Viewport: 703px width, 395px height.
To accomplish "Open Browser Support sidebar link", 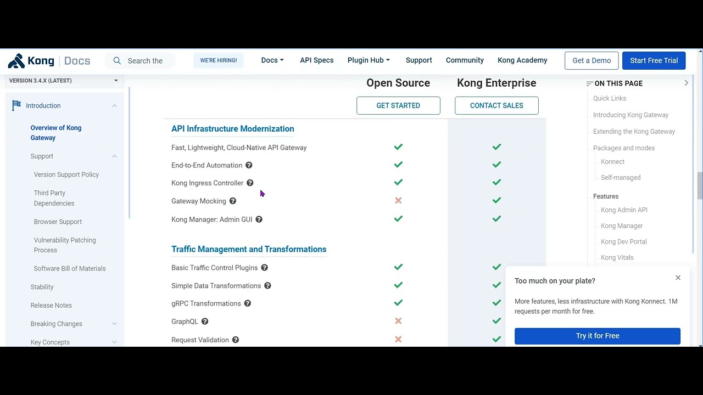I will [x=58, y=222].
